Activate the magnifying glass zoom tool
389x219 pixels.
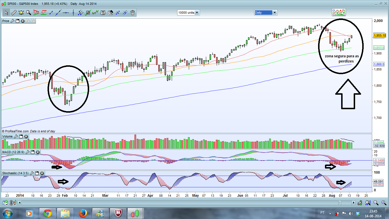(28, 13)
